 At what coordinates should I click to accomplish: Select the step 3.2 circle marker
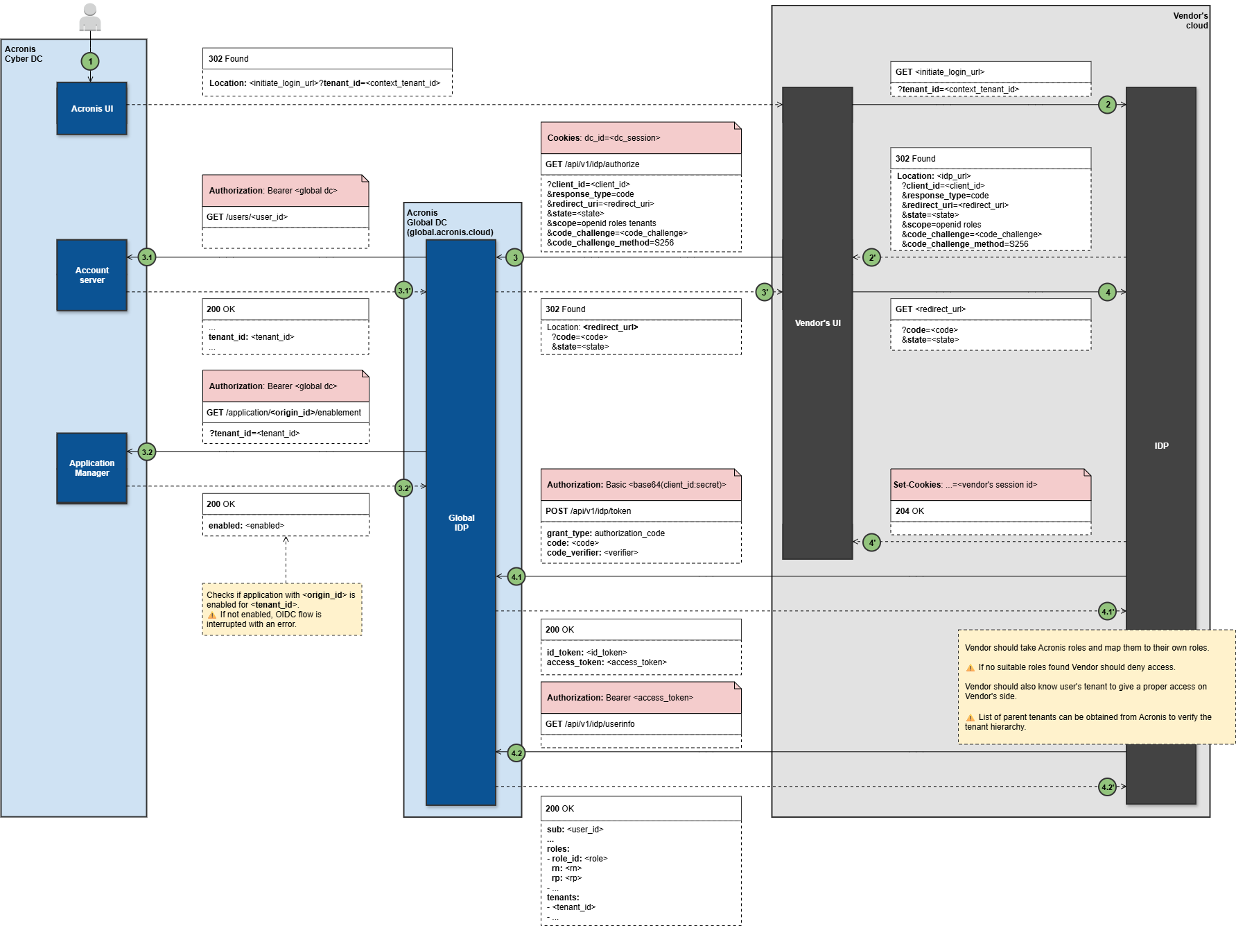coord(146,452)
